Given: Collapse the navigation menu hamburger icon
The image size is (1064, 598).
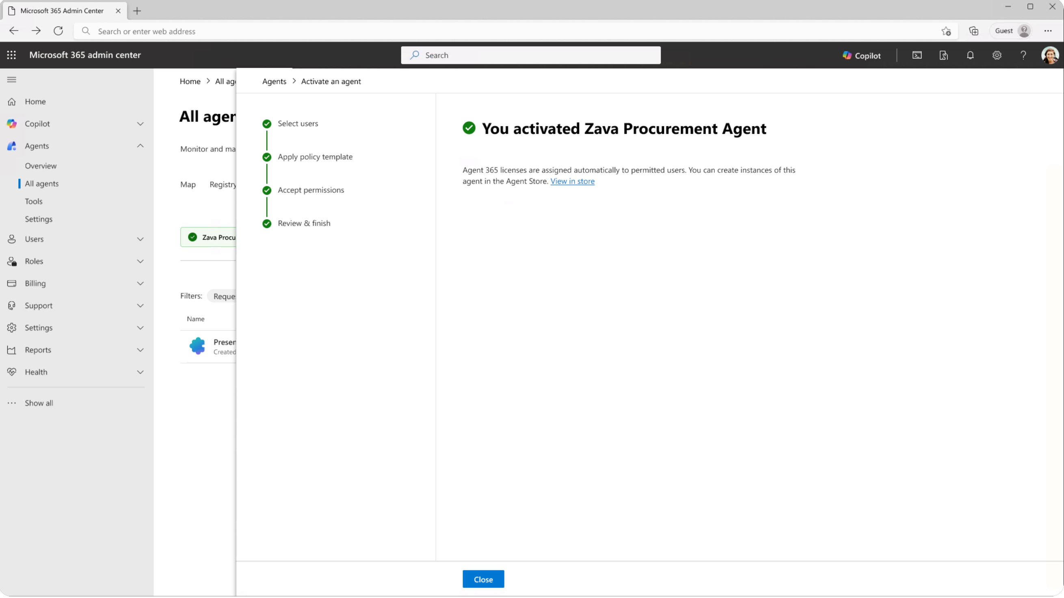Looking at the screenshot, I should (11, 80).
